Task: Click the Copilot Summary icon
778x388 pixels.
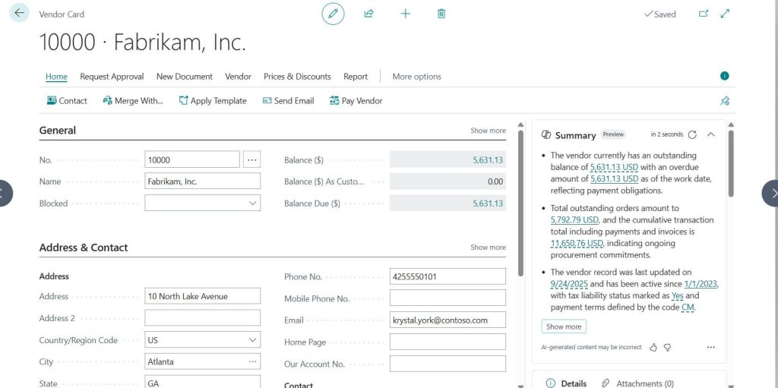Action: (546, 135)
